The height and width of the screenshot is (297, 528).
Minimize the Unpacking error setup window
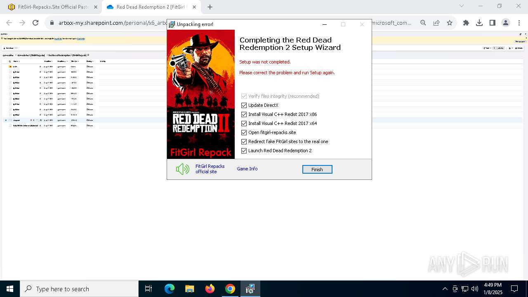[325, 24]
